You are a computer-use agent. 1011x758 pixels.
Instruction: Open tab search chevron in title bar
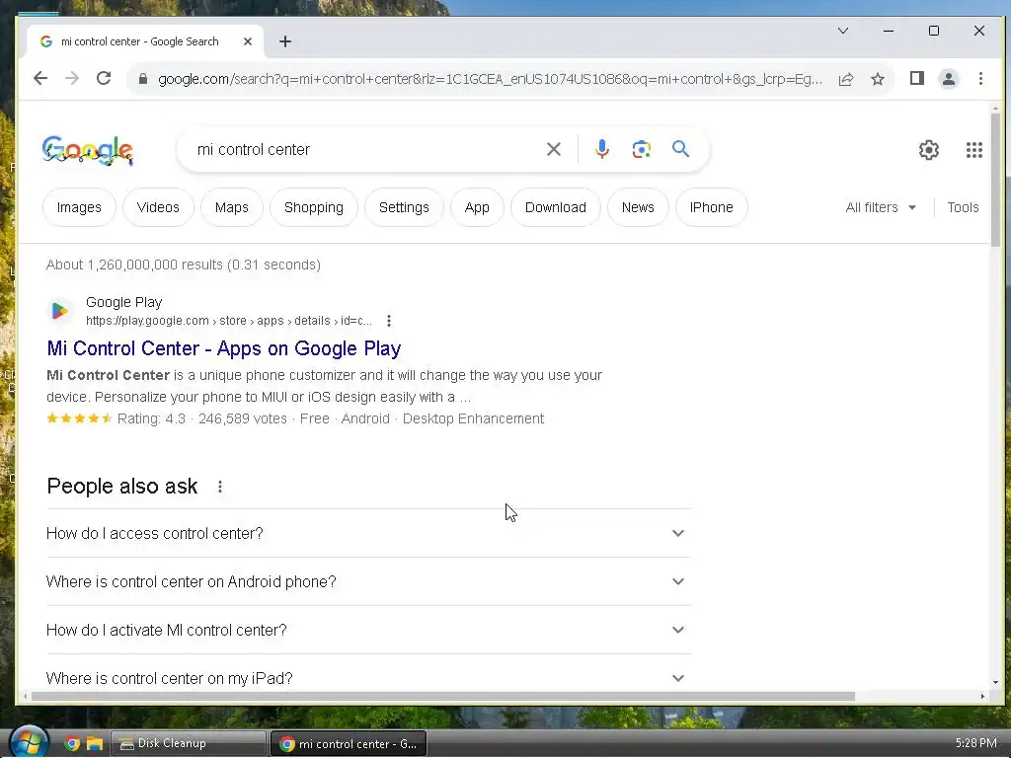click(843, 31)
